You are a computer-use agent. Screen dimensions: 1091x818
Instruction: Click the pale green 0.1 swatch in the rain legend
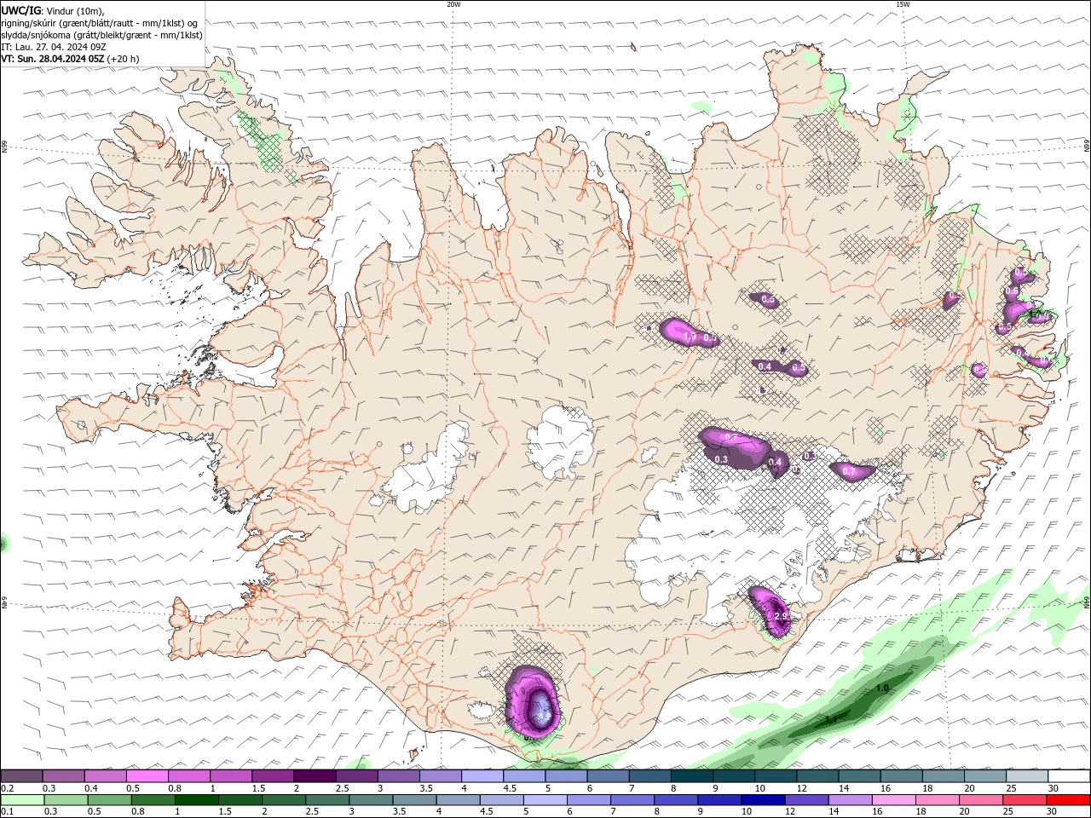[x=22, y=800]
